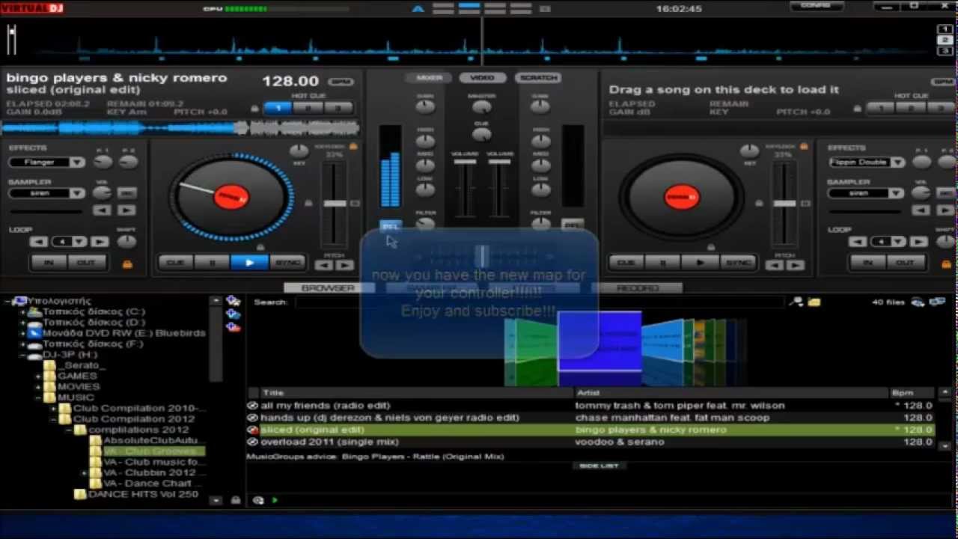Click SYNC on the right deck
This screenshot has width=958, height=539.
[738, 263]
